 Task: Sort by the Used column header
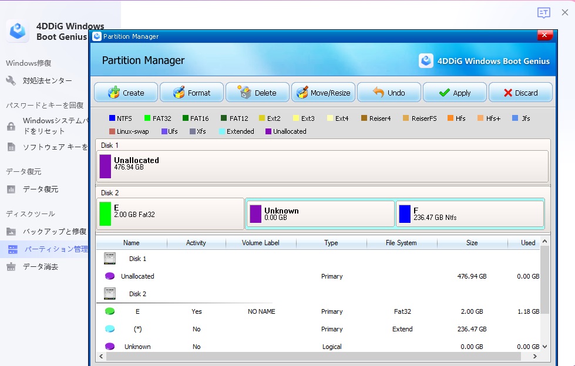(x=524, y=243)
